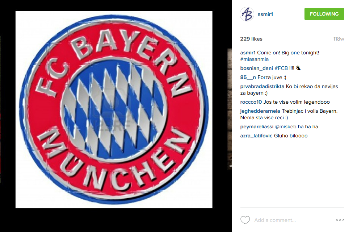Open roccco10 user profile
Image resolution: width=353 pixels, height=232 pixels.
pos(251,102)
